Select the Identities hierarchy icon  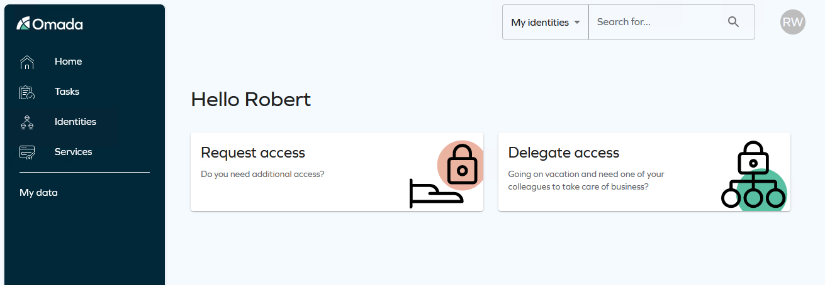[x=27, y=122]
